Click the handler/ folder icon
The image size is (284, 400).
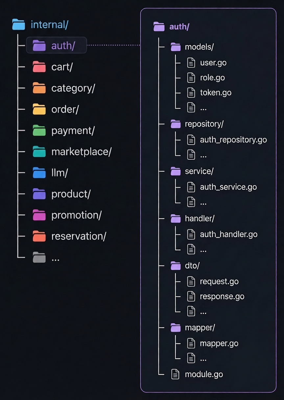tap(176, 218)
